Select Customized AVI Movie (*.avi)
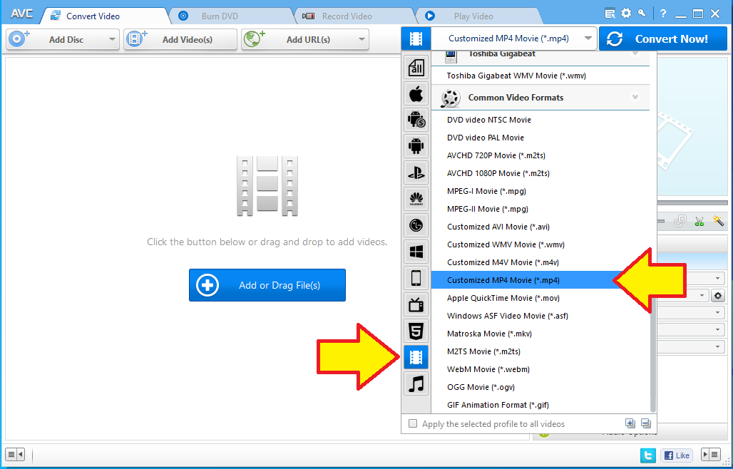The width and height of the screenshot is (733, 469). pyautogui.click(x=540, y=227)
